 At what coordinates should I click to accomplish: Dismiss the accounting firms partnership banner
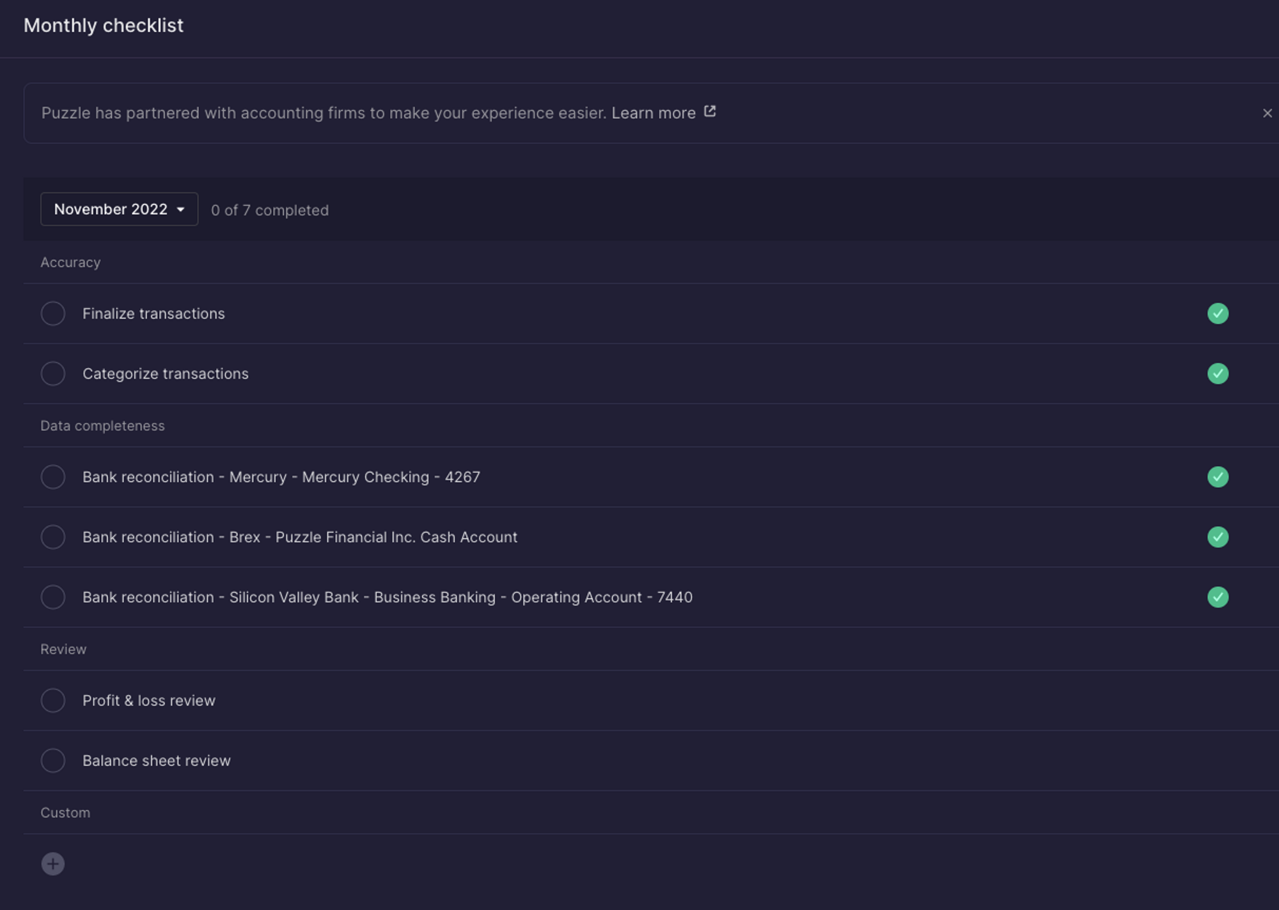(1267, 113)
